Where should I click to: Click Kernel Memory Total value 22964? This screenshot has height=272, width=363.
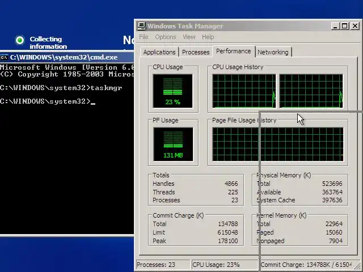click(334, 224)
